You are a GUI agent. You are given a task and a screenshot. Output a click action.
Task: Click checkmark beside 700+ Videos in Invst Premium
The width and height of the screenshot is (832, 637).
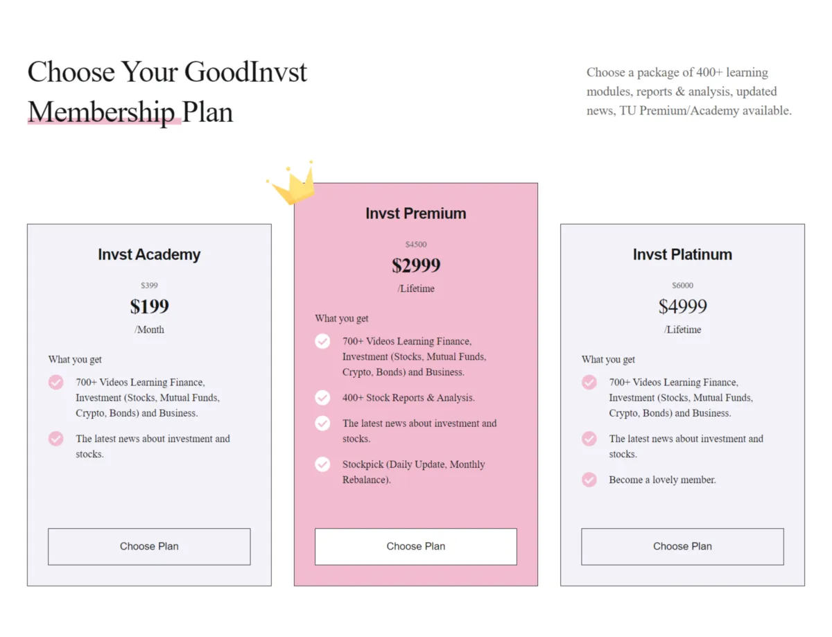pos(322,342)
